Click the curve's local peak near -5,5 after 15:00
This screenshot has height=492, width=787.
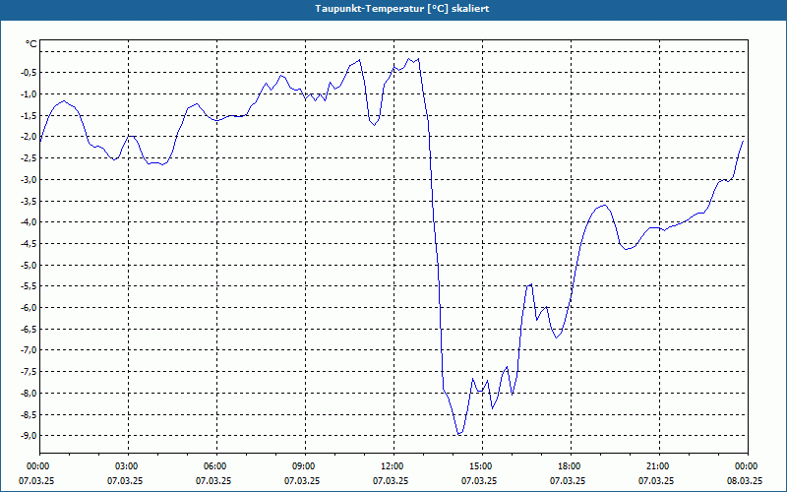click(530, 284)
